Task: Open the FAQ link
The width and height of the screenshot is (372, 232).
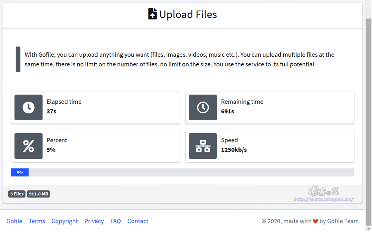Action: coord(116,221)
